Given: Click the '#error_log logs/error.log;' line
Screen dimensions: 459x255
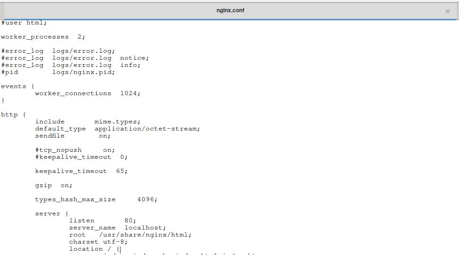Looking at the screenshot, I should click(x=58, y=51).
